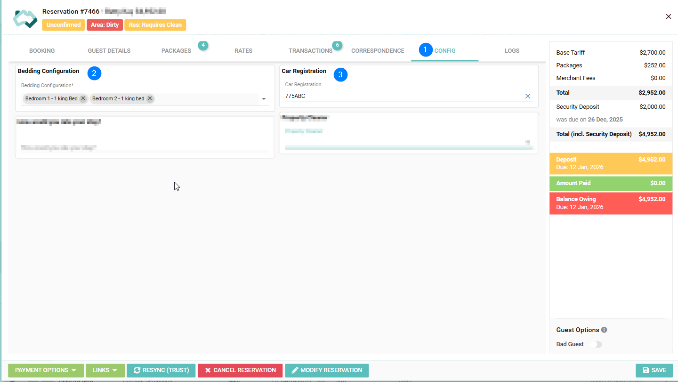The width and height of the screenshot is (678, 382).
Task: Remove the Bedroom 1 - 1 king Bed chip
Action: 83,98
